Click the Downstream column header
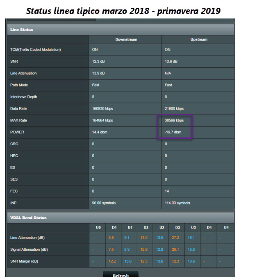 [x=126, y=39]
